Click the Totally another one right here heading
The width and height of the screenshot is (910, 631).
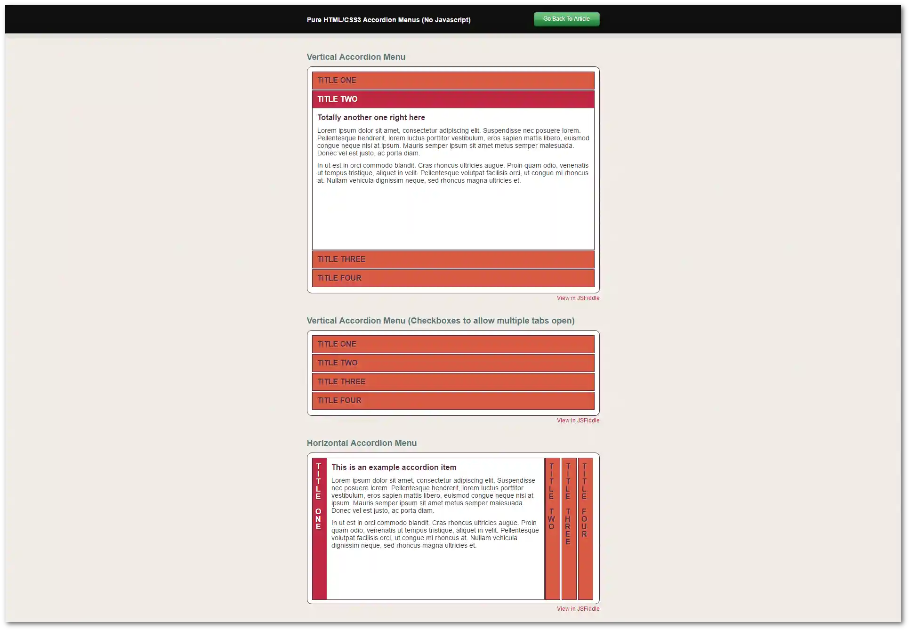click(x=371, y=118)
